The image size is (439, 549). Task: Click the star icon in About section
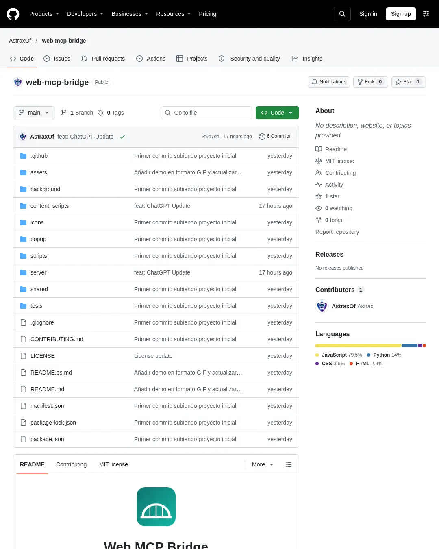point(319,196)
